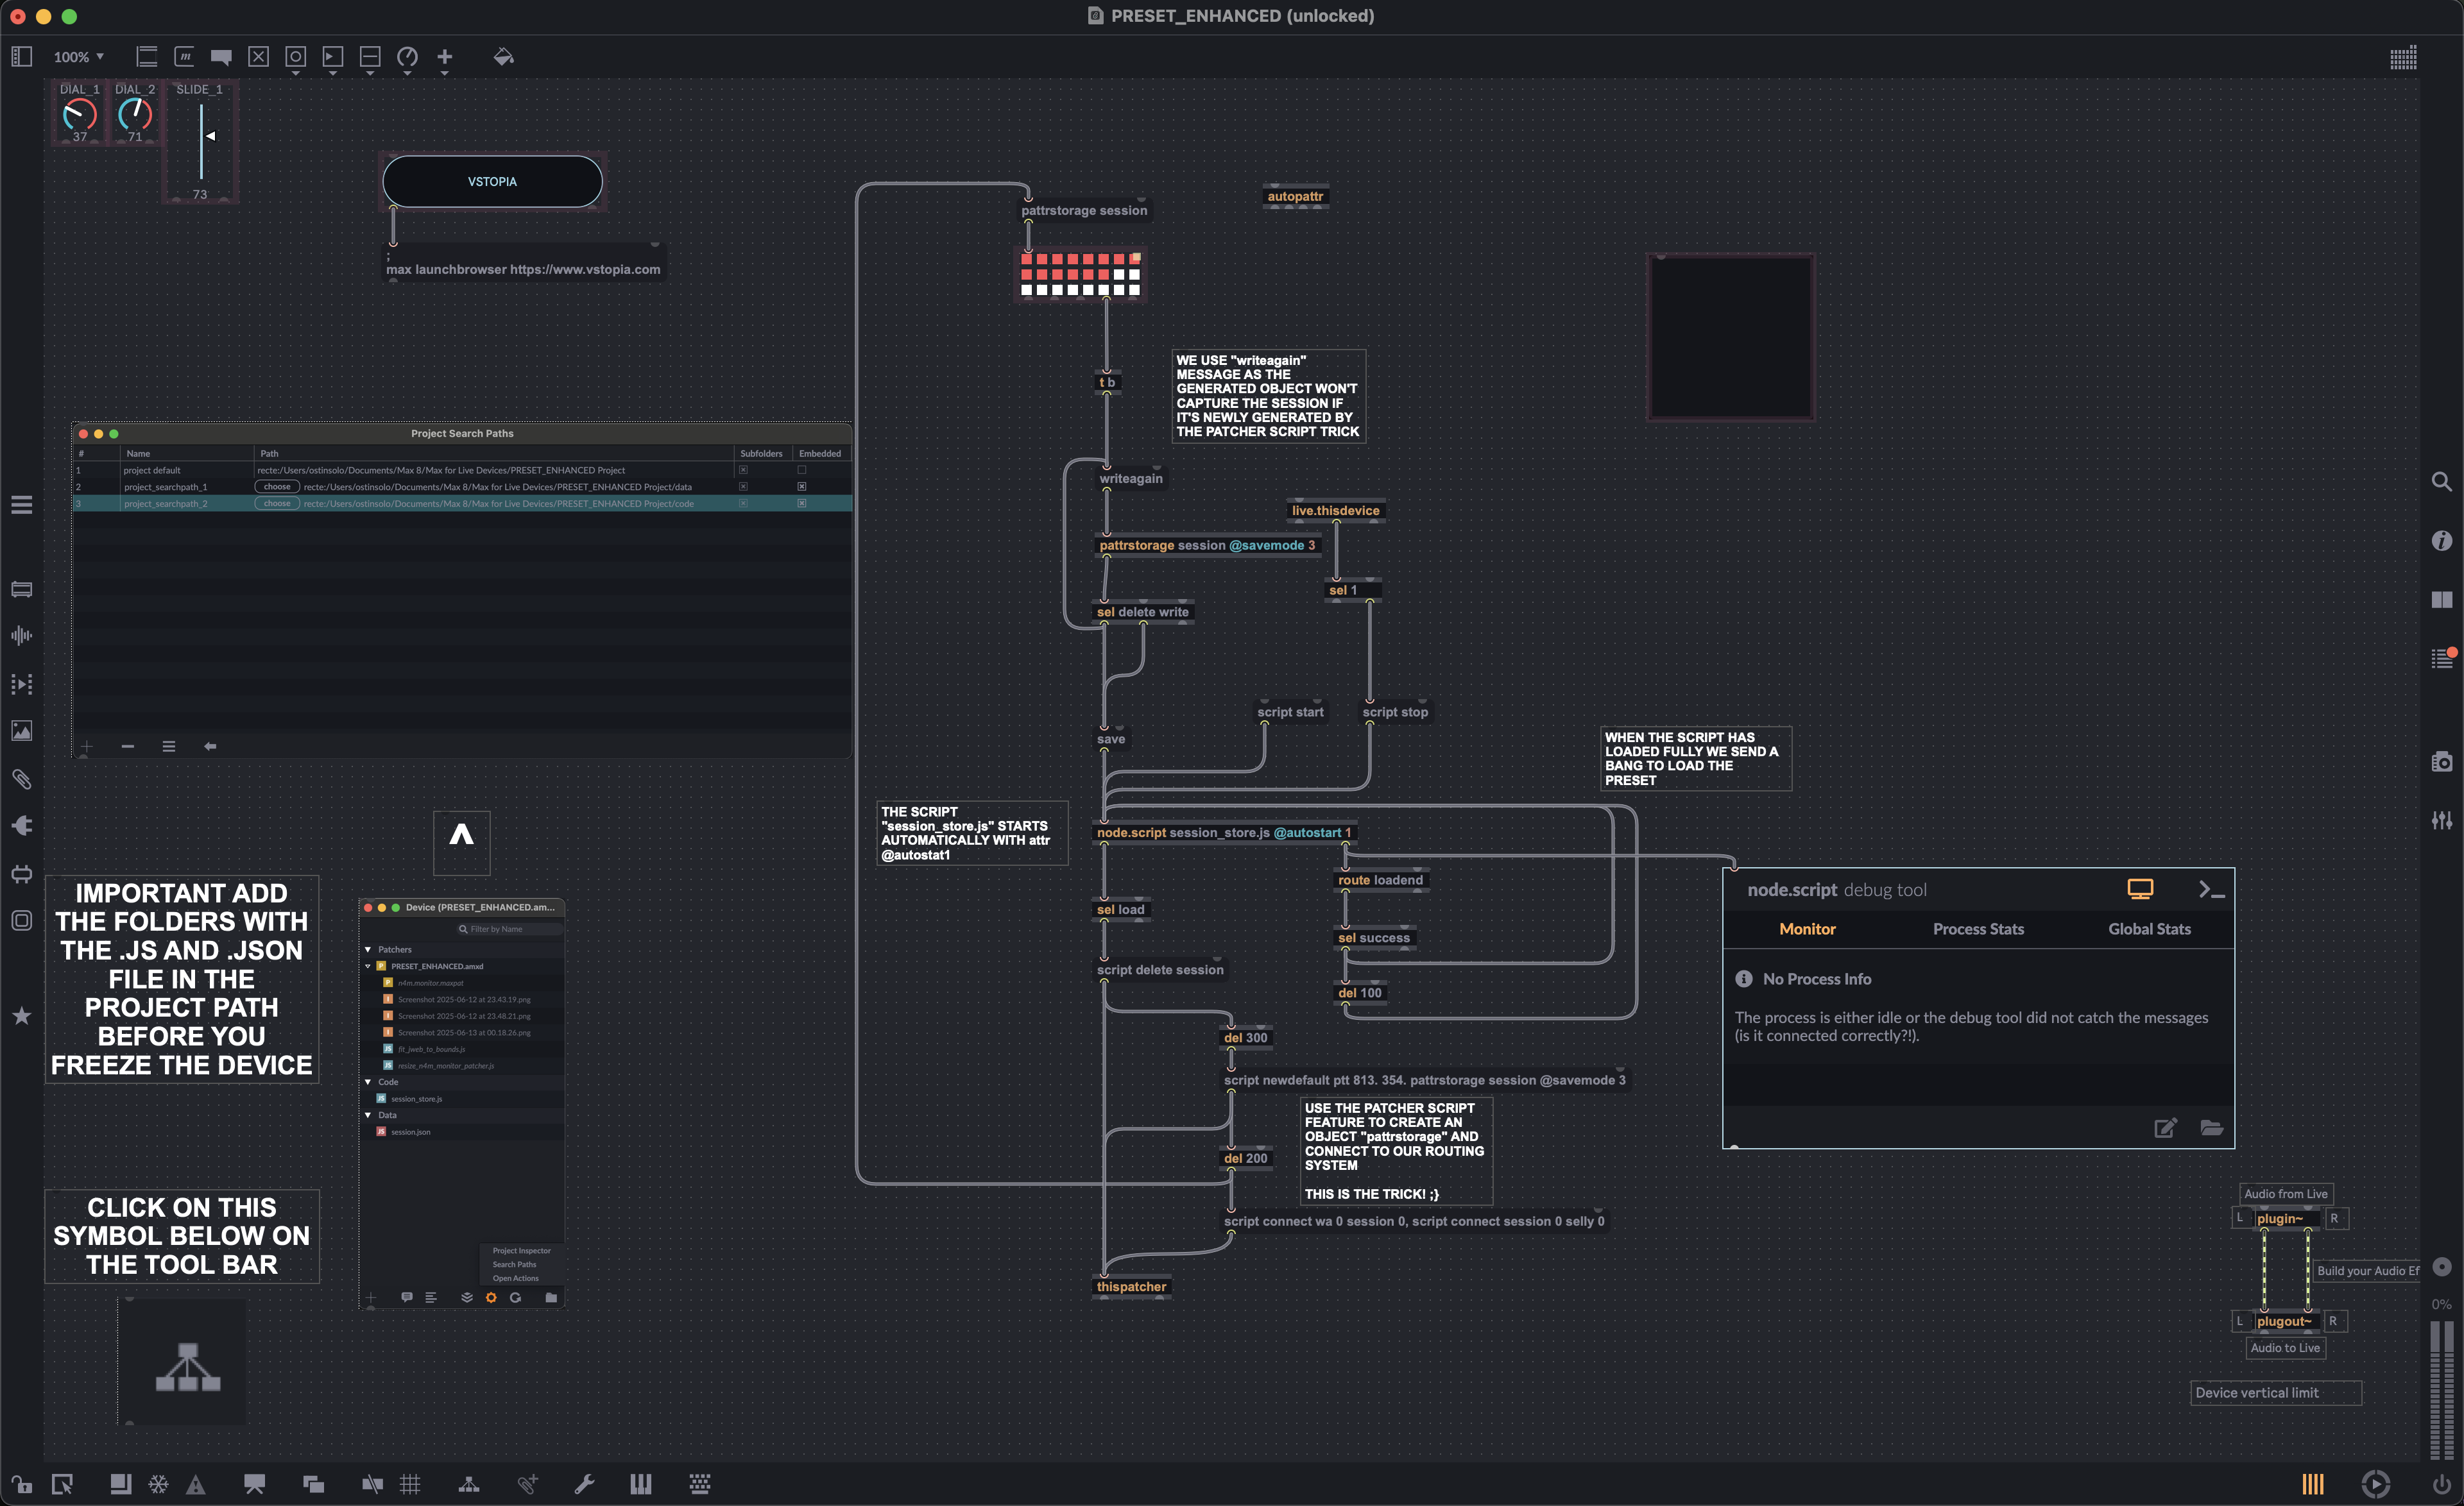This screenshot has width=2464, height=1506.
Task: Open the inspector info icon
Action: 2441,541
